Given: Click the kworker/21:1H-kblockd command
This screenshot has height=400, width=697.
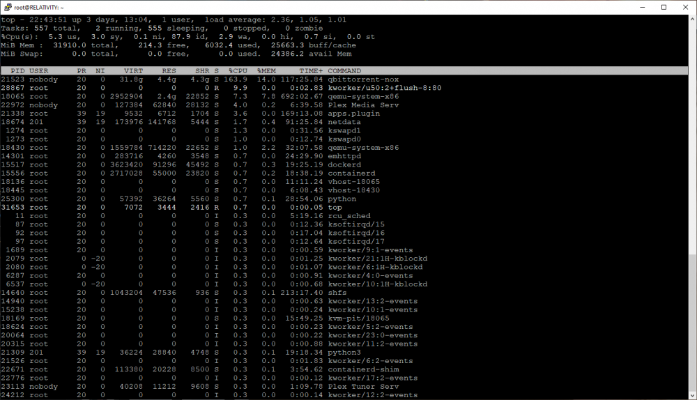Looking at the screenshot, I should 378,259.
